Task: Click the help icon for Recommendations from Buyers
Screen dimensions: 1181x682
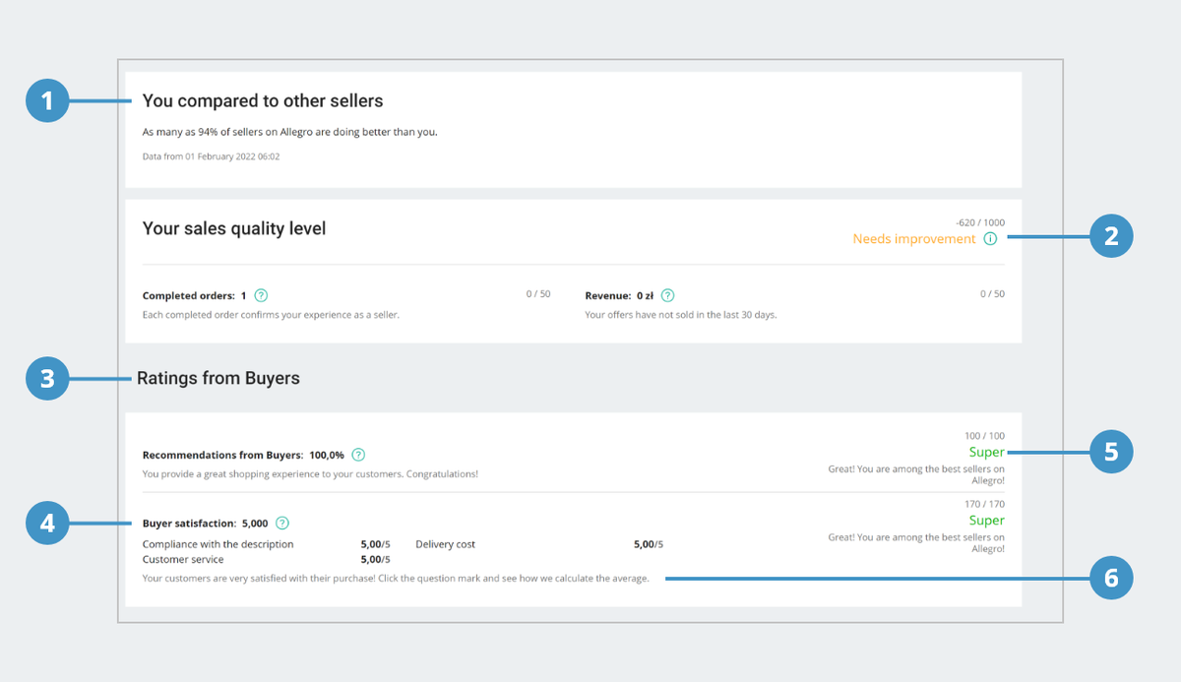Action: pos(358,455)
